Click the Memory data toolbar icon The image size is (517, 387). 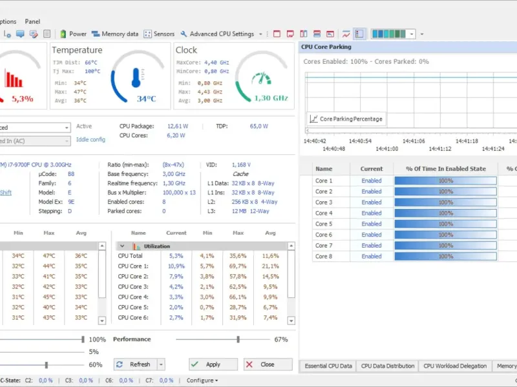click(96, 34)
